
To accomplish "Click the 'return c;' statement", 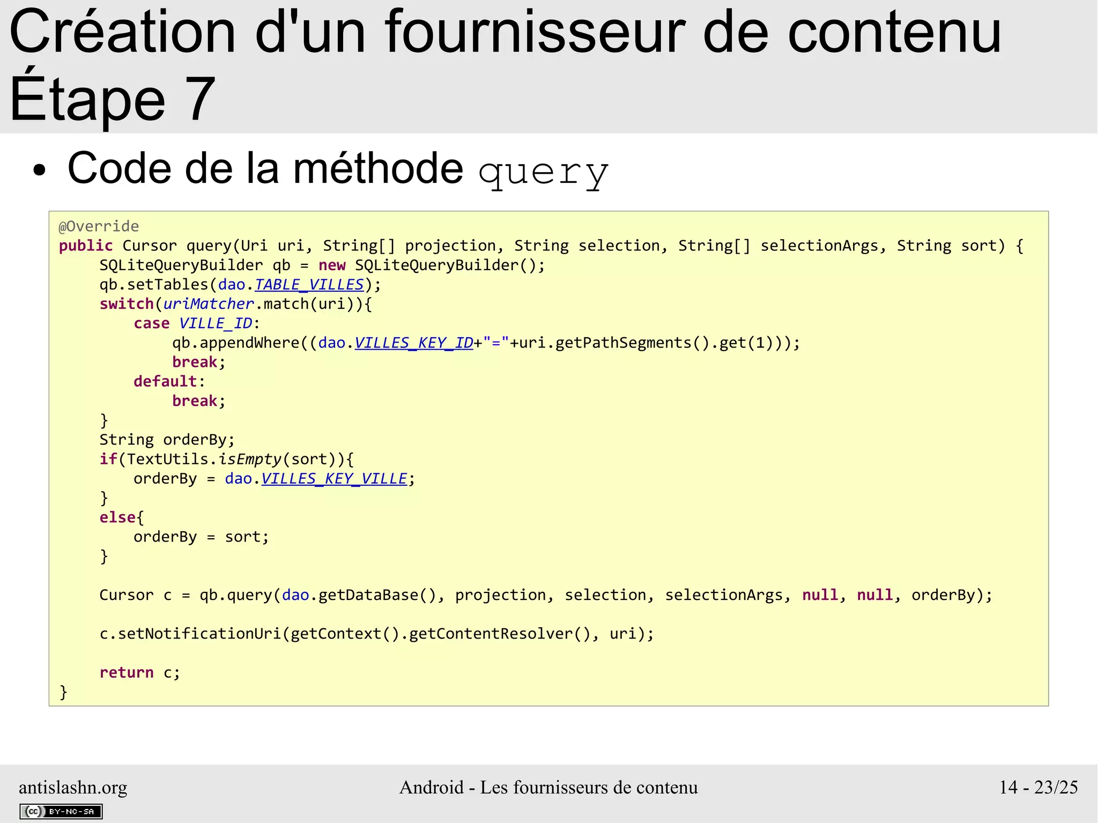I will tap(140, 672).
